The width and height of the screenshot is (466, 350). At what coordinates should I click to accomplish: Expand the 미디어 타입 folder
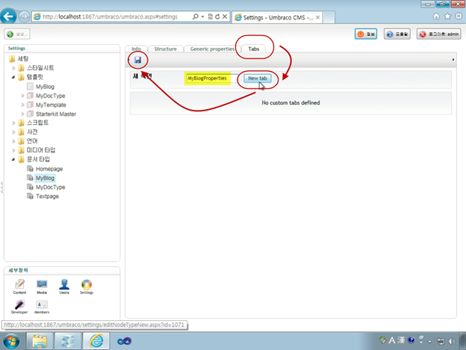(x=13, y=150)
